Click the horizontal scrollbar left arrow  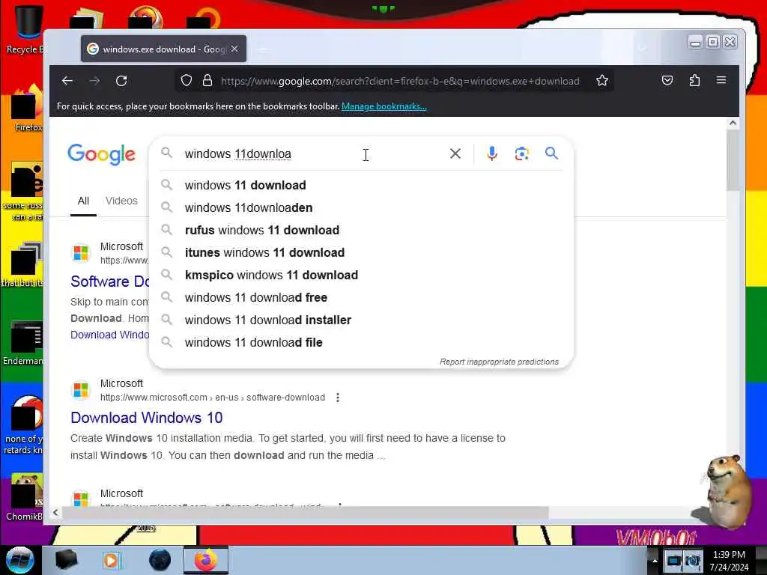tap(55, 512)
